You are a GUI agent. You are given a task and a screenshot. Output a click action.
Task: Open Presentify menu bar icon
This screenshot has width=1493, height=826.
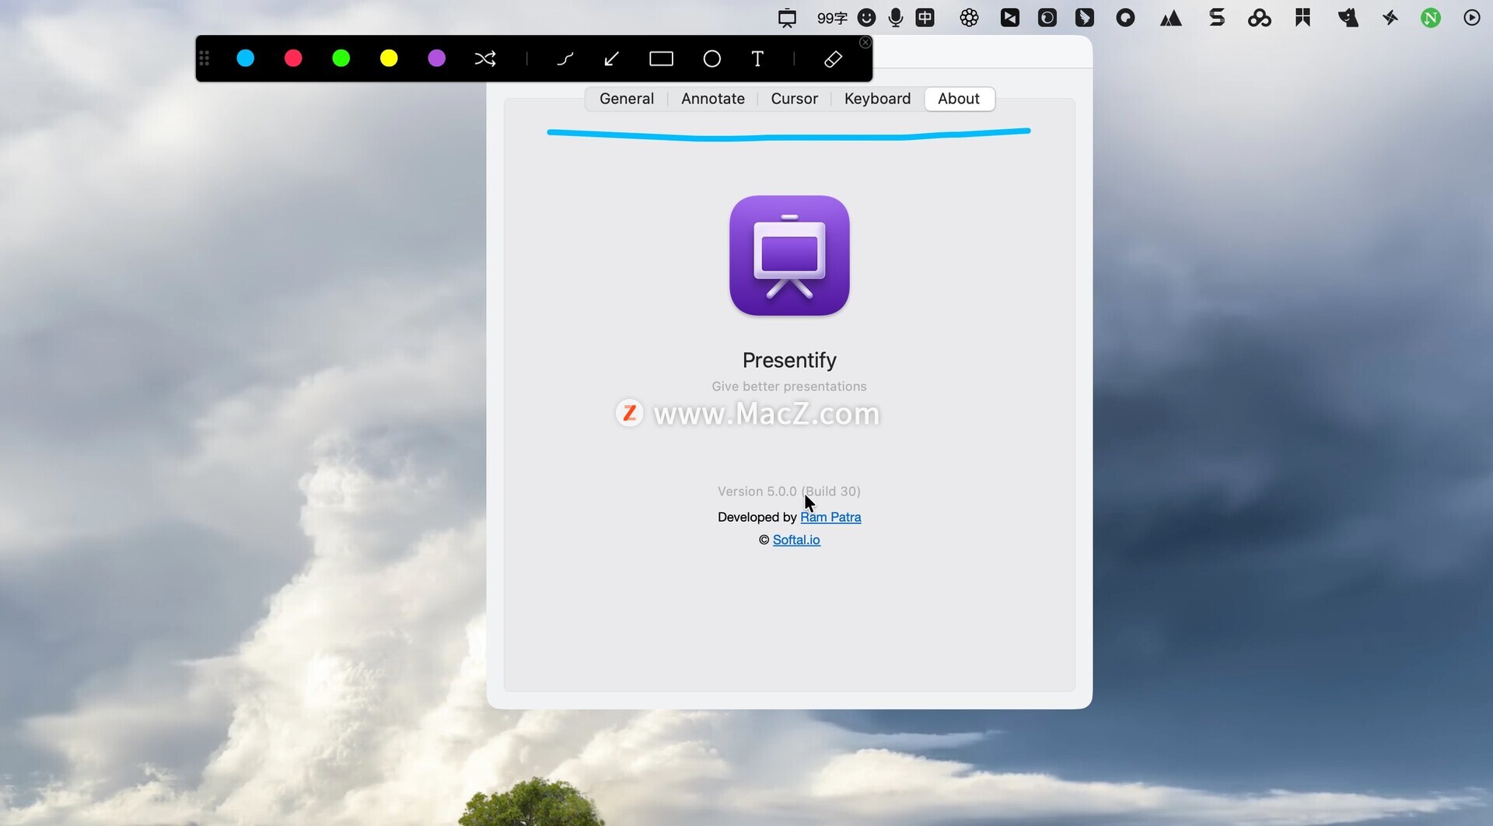(x=787, y=18)
